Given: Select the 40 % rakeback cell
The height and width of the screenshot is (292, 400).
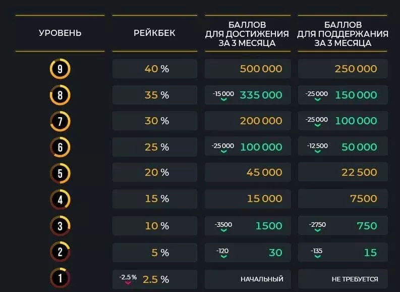Looking at the screenshot, I should tap(154, 69).
